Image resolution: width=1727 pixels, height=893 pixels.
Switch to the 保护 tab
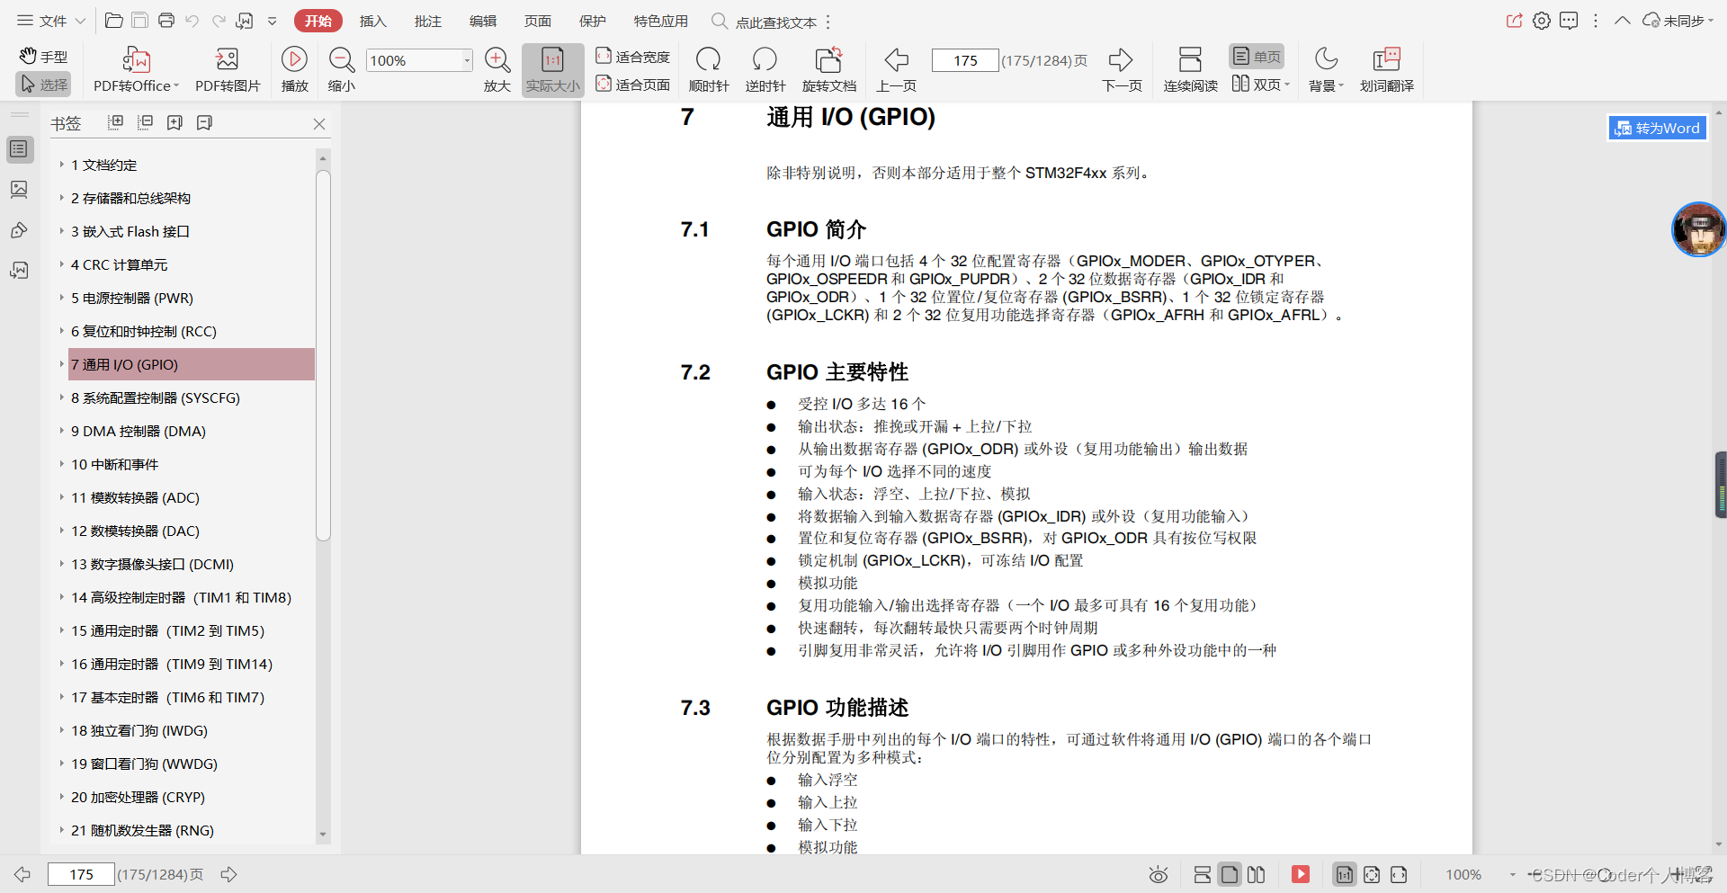click(x=592, y=21)
